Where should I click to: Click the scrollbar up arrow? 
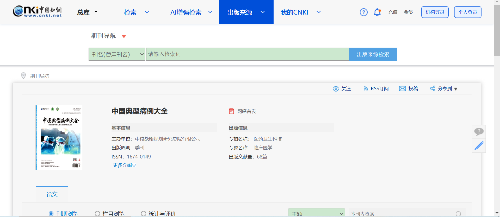(x=497, y=2)
